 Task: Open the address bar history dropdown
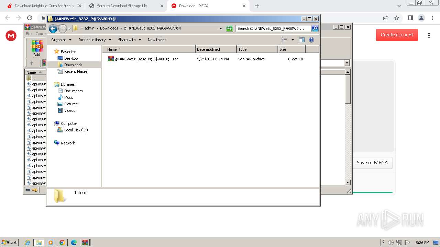click(x=221, y=28)
